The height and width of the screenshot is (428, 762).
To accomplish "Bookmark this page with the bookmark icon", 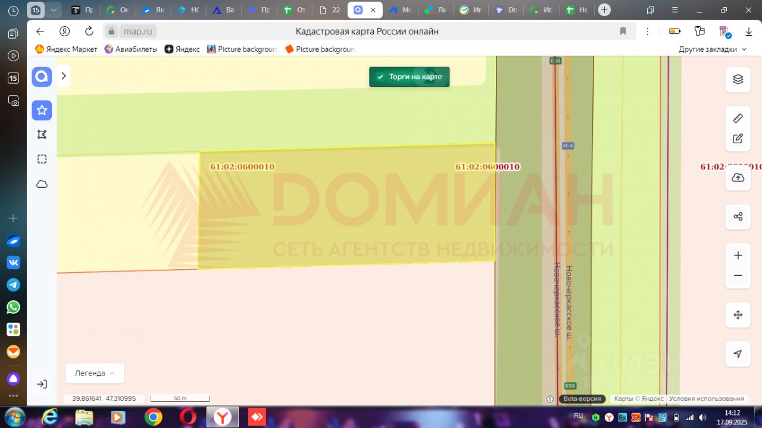I will 623,32.
